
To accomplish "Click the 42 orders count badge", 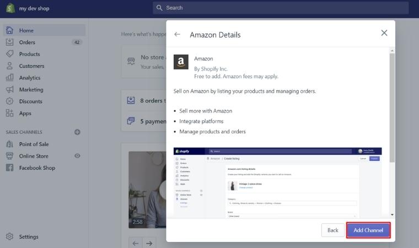I will pyautogui.click(x=77, y=42).
